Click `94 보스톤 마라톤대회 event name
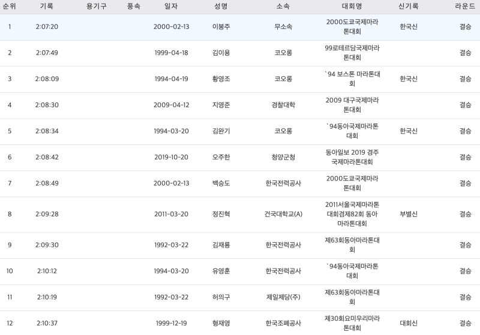480x335 pixels. point(352,79)
